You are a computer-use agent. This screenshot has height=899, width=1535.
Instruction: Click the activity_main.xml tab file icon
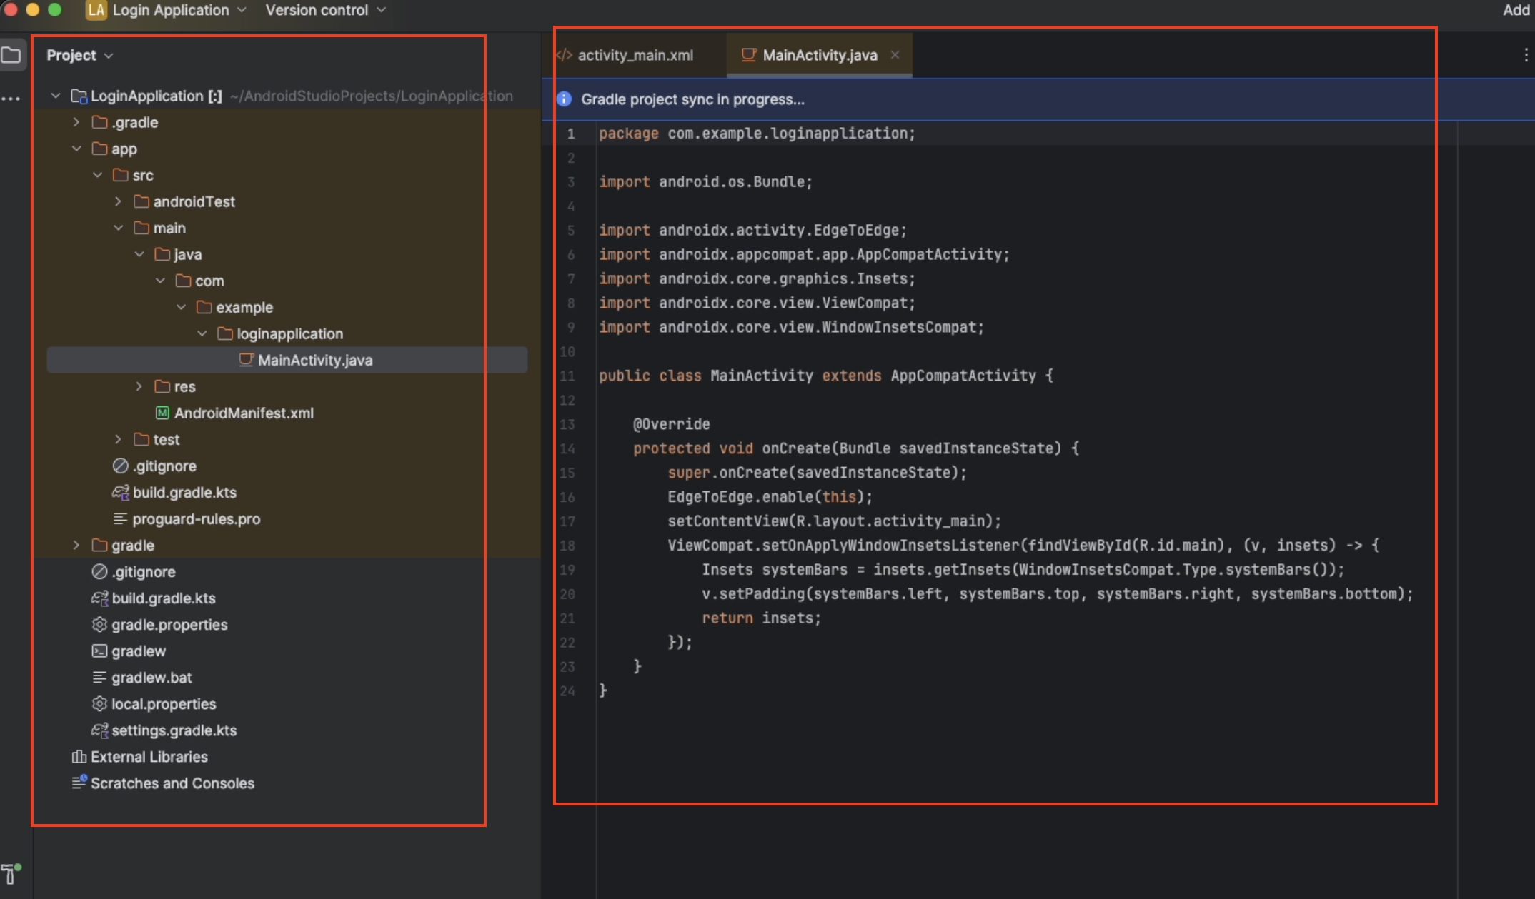564,55
